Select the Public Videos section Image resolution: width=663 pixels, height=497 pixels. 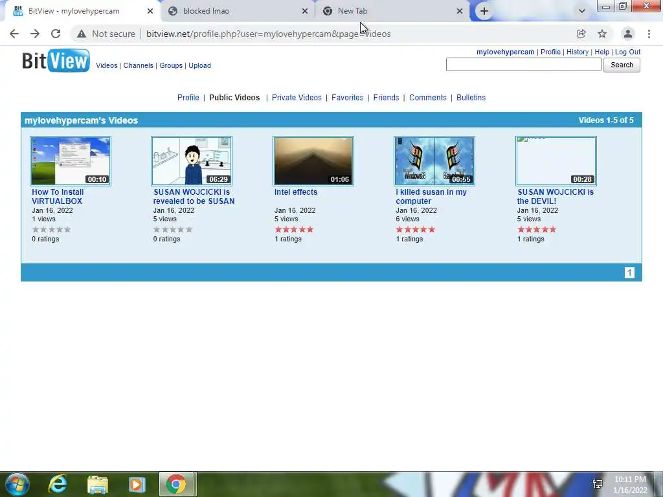(234, 98)
